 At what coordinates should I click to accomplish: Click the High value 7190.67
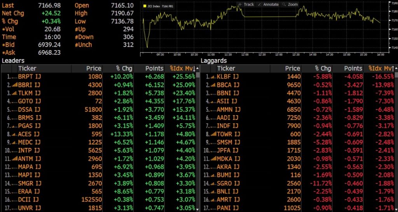coord(122,13)
